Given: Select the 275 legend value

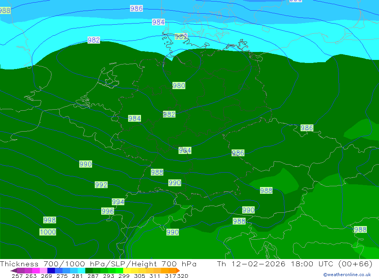Looking at the screenshot, I should pos(62,276).
